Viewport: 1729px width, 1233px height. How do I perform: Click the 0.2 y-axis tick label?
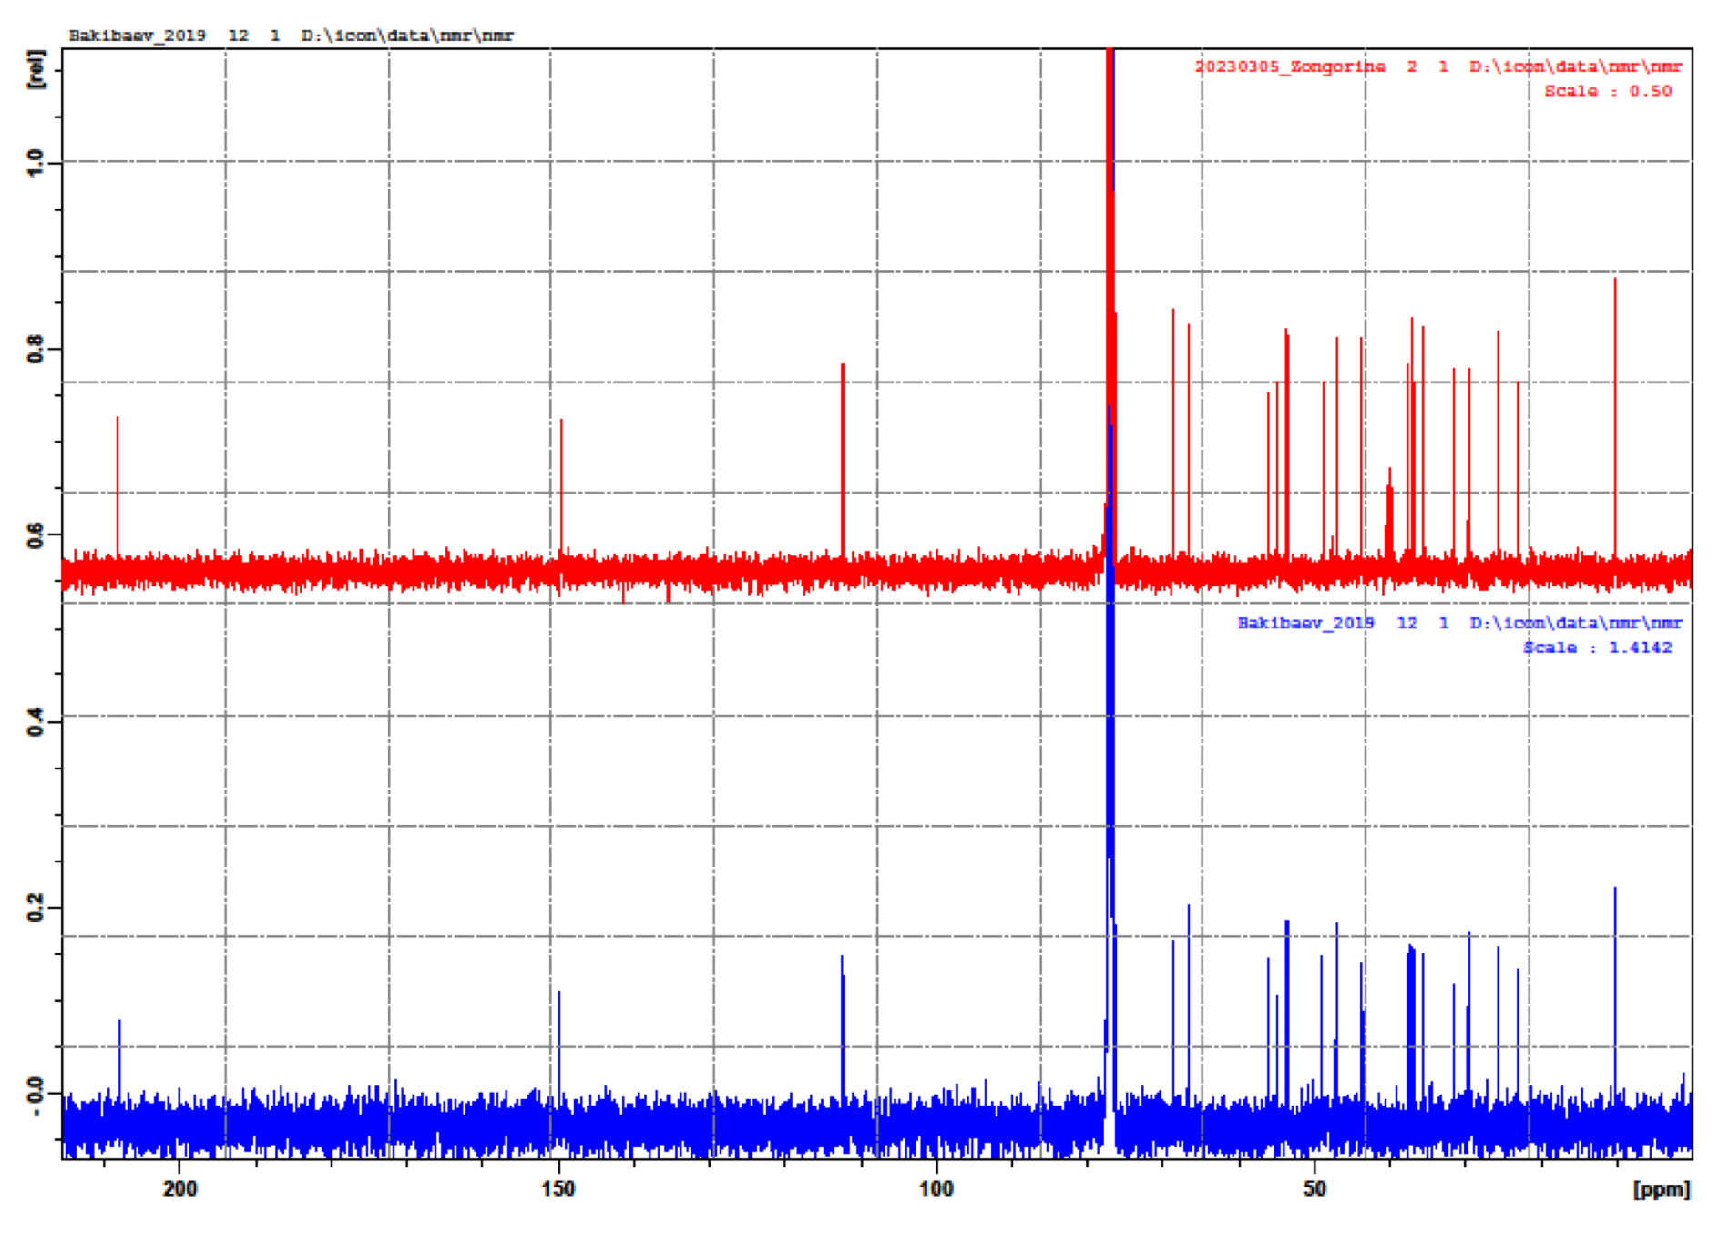coord(36,908)
